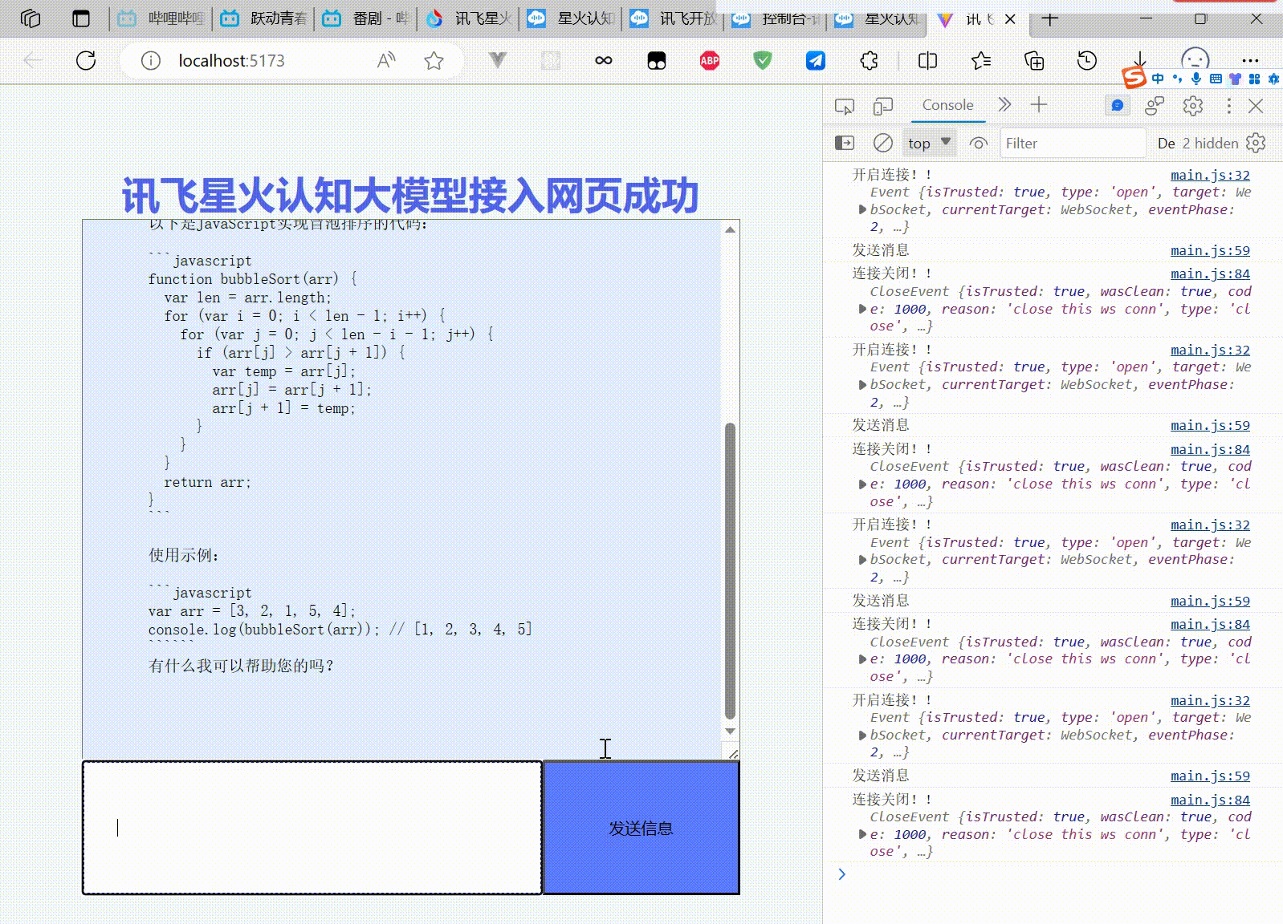Expand the first Event object in console
The image size is (1283, 924).
coord(862,210)
